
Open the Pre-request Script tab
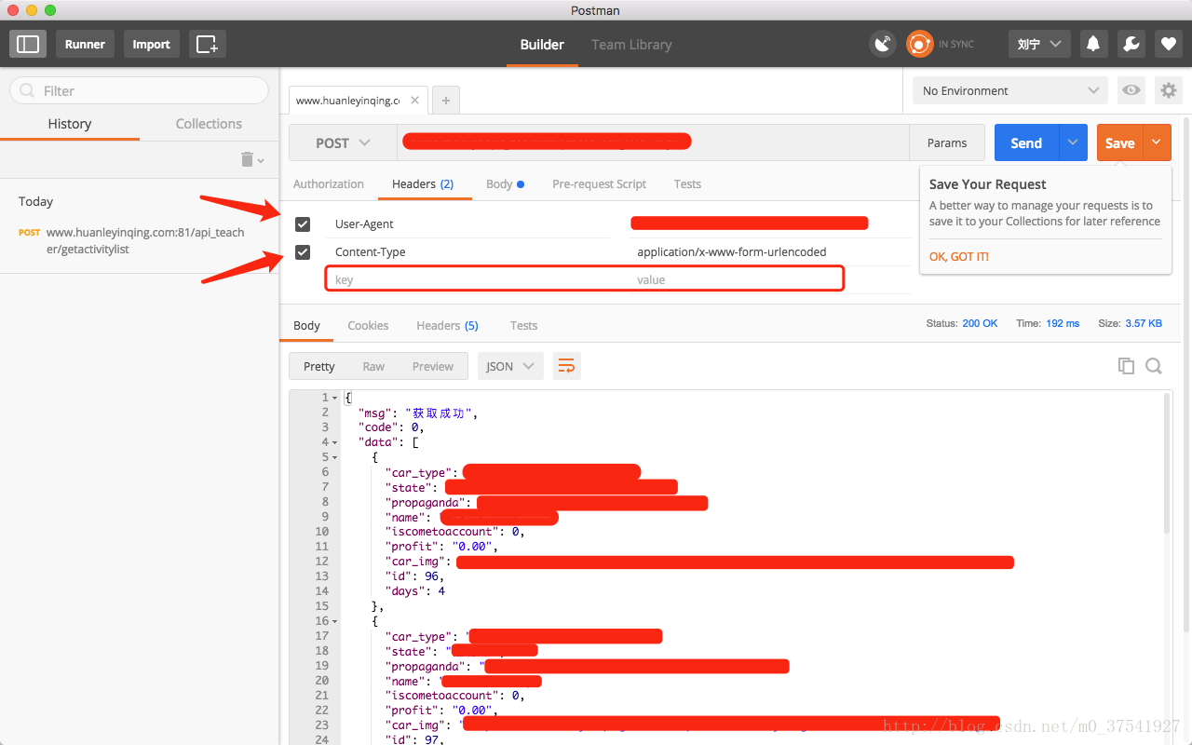599,183
